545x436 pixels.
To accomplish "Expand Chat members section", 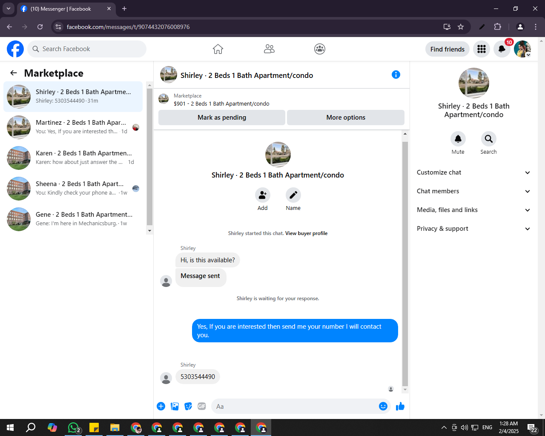I will click(x=474, y=191).
